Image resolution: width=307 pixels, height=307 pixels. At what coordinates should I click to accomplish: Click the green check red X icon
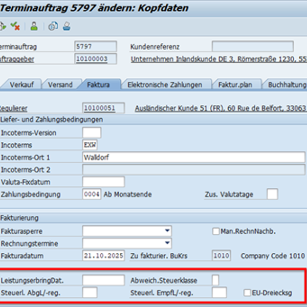coord(15,26)
